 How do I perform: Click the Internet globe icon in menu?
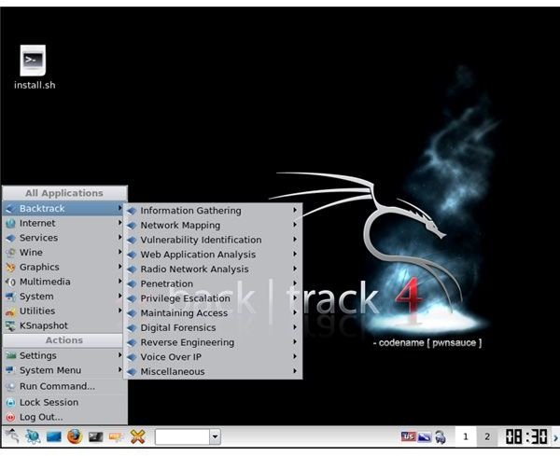coord(10,224)
